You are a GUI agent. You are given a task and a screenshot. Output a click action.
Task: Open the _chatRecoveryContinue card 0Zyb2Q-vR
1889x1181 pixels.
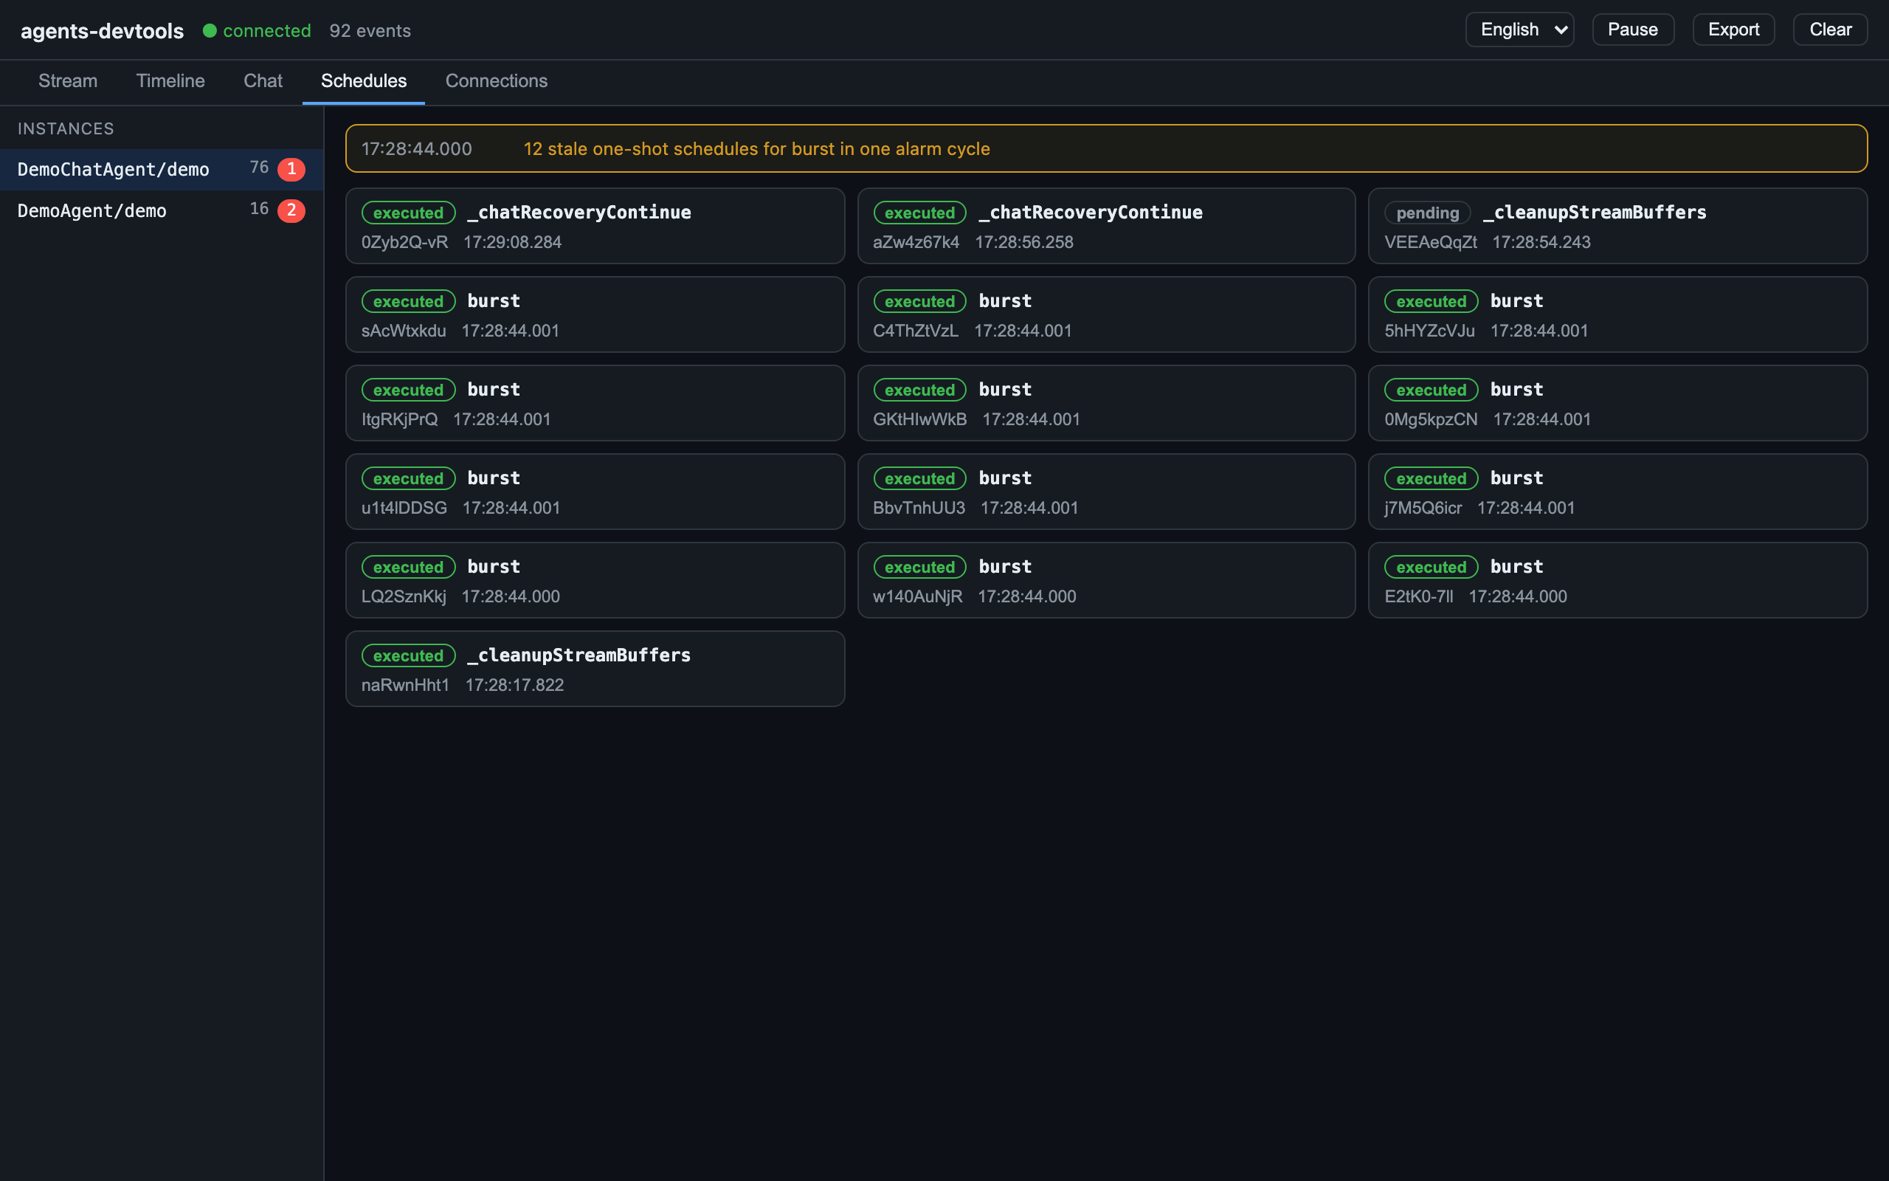(595, 227)
